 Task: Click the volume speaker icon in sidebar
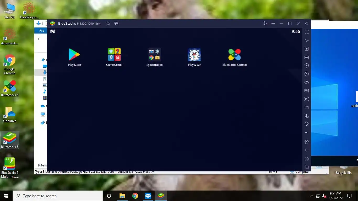coord(307,40)
